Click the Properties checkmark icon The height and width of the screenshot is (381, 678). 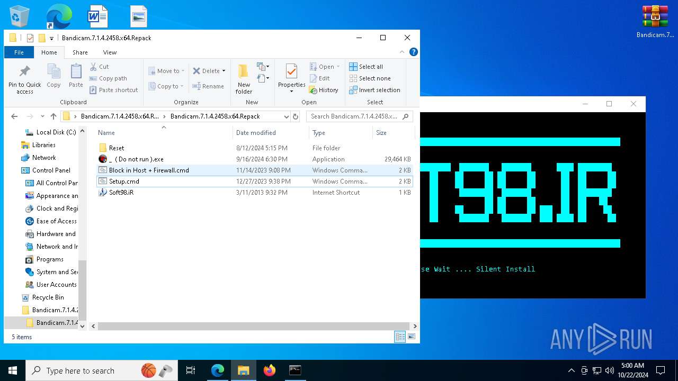[291, 71]
